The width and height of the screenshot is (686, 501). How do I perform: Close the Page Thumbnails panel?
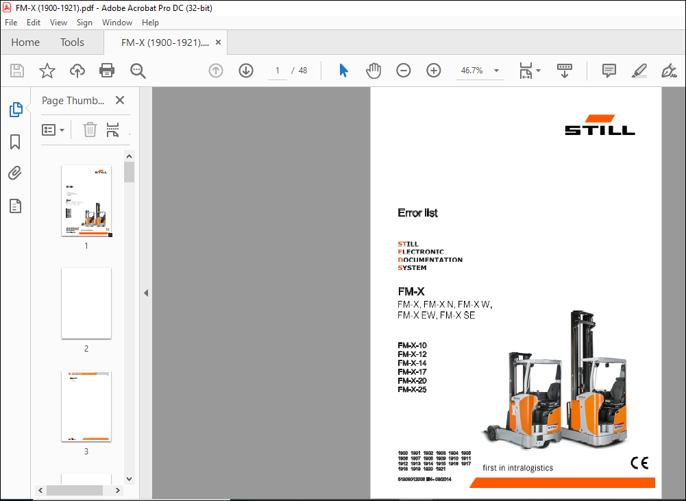point(120,100)
